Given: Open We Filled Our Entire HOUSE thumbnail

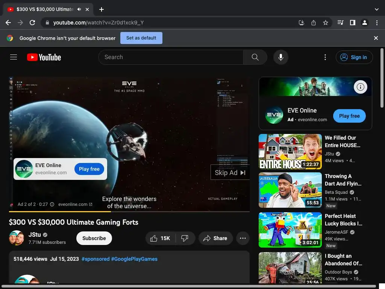Looking at the screenshot, I should 290,152.
